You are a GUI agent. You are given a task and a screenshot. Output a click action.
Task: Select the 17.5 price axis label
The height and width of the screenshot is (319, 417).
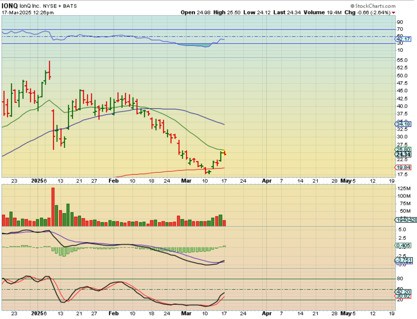click(402, 175)
